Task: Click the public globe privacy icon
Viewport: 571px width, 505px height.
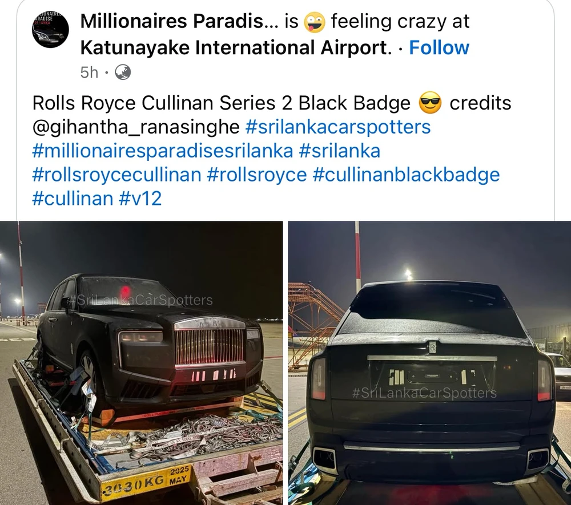Action: tap(123, 72)
